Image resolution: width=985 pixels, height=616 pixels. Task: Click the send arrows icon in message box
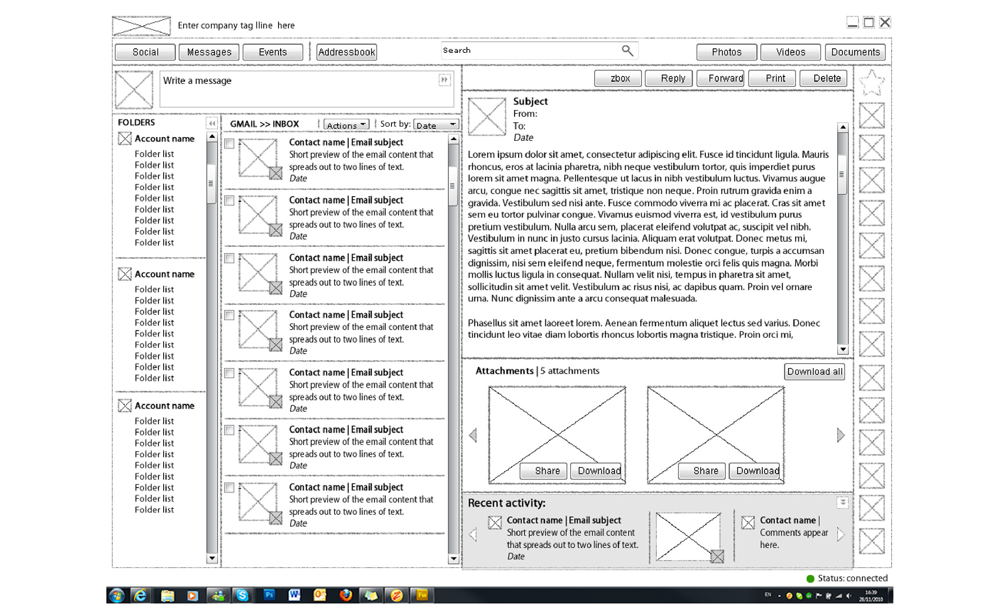pos(444,80)
